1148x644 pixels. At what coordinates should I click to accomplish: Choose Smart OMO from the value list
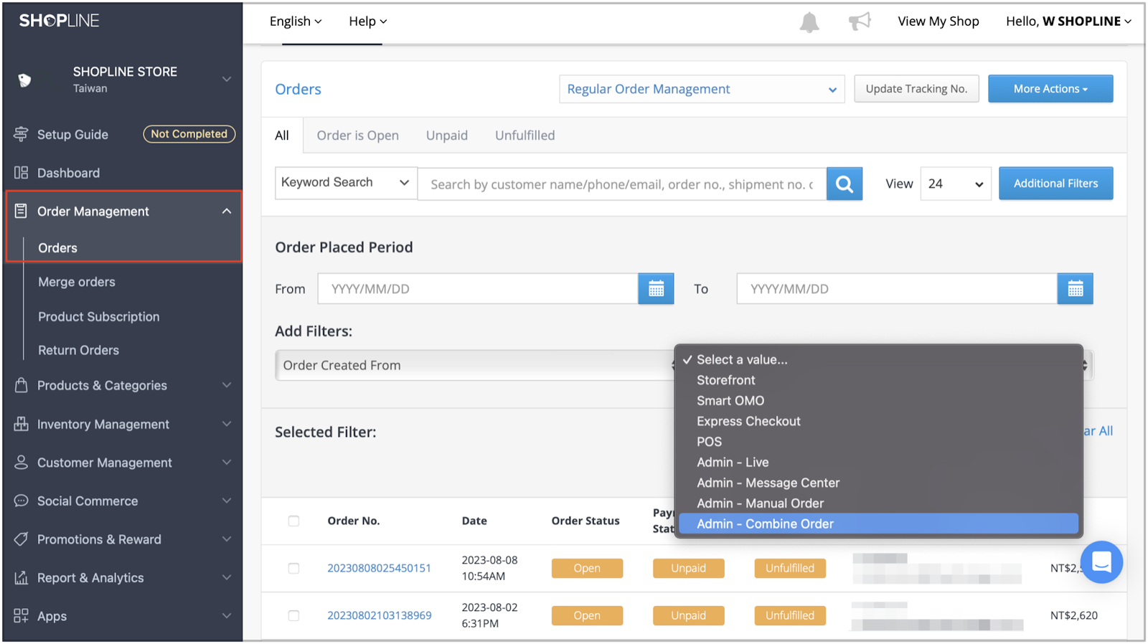pos(878,401)
